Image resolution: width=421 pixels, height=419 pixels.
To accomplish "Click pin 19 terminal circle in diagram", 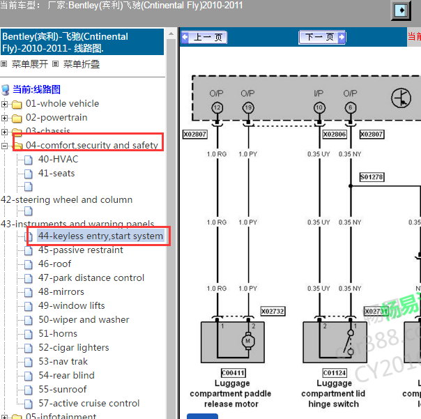I will [x=248, y=107].
